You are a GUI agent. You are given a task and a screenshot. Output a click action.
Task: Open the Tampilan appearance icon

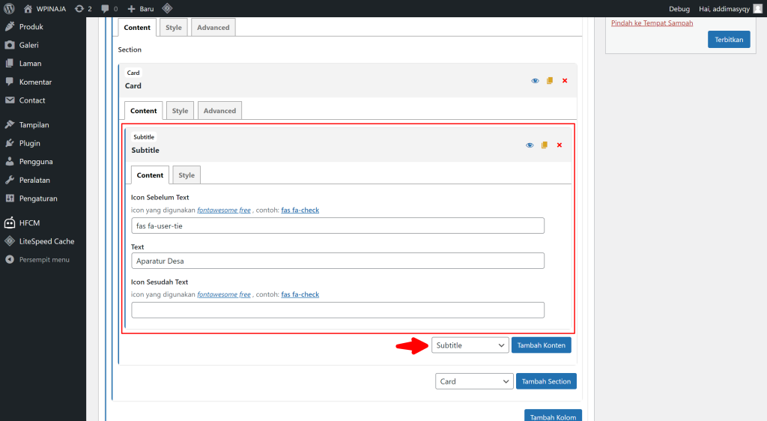pos(10,124)
